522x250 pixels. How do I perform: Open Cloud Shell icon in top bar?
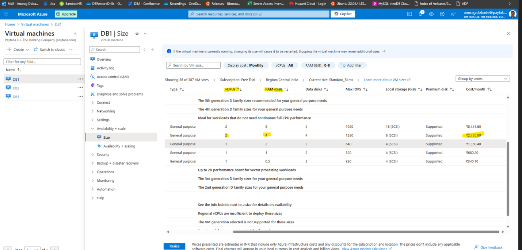[x=410, y=14]
